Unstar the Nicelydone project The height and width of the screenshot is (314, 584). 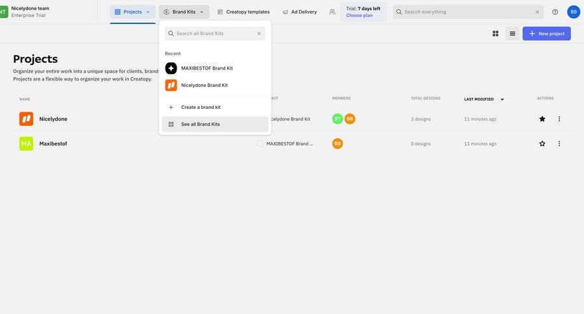pos(542,119)
